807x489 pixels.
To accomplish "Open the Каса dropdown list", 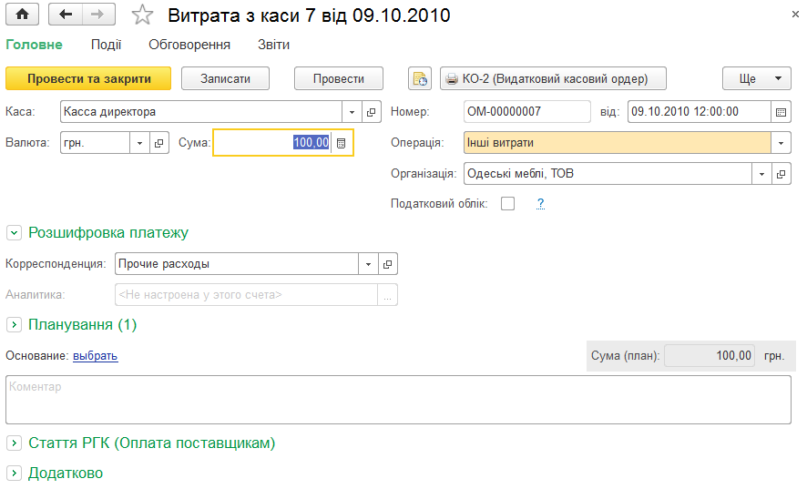I will pos(352,112).
